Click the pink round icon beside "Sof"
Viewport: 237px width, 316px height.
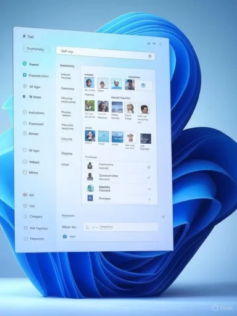click(25, 194)
